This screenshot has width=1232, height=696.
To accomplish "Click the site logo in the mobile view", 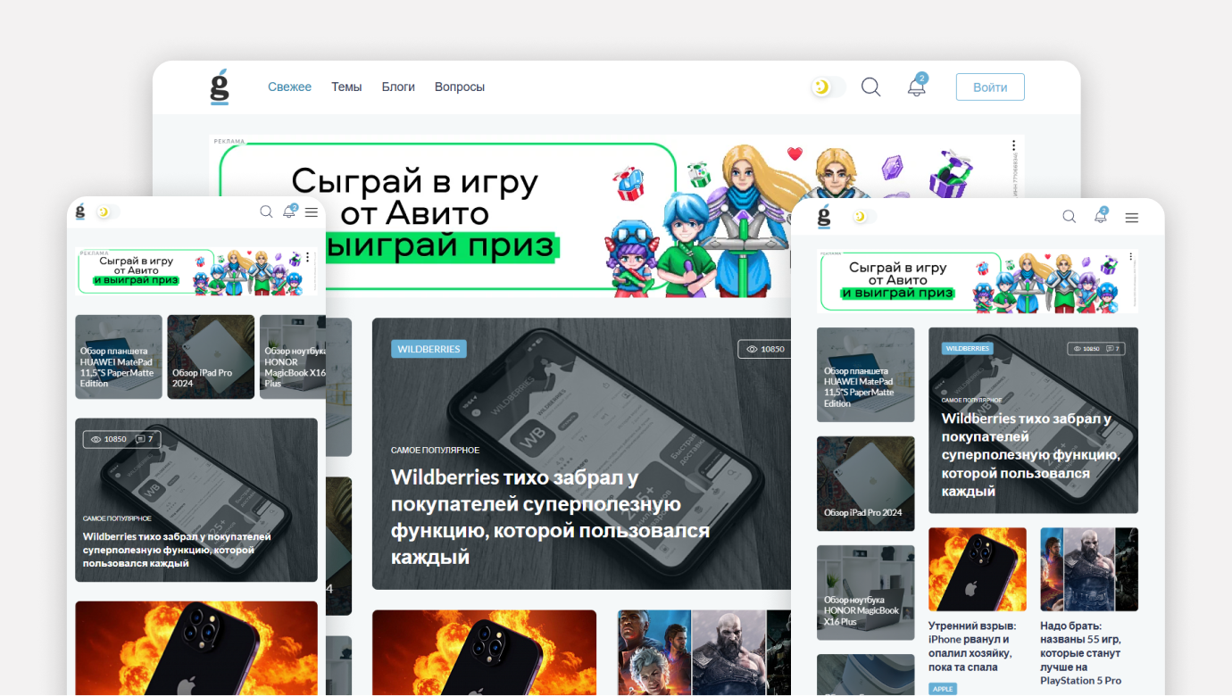I will 80,211.
